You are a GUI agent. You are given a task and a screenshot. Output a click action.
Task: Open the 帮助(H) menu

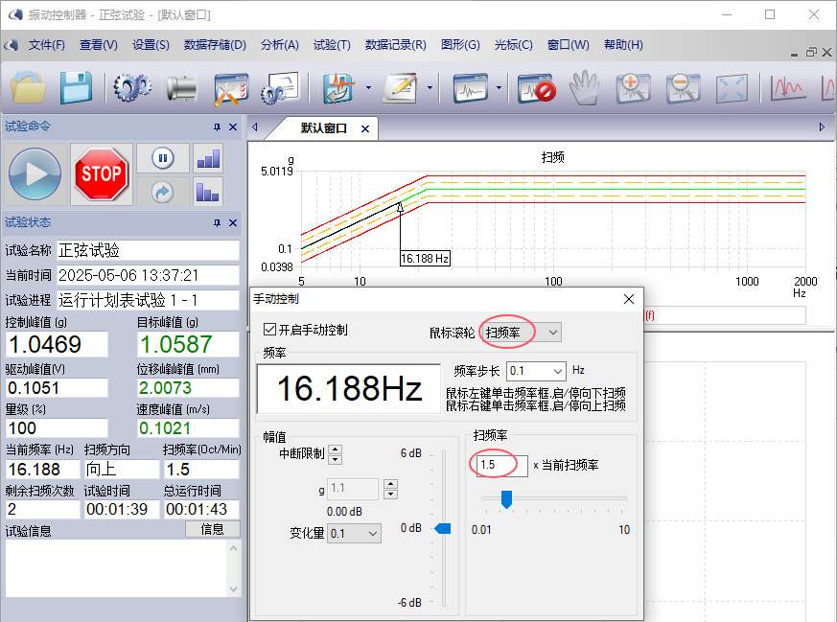pos(623,45)
